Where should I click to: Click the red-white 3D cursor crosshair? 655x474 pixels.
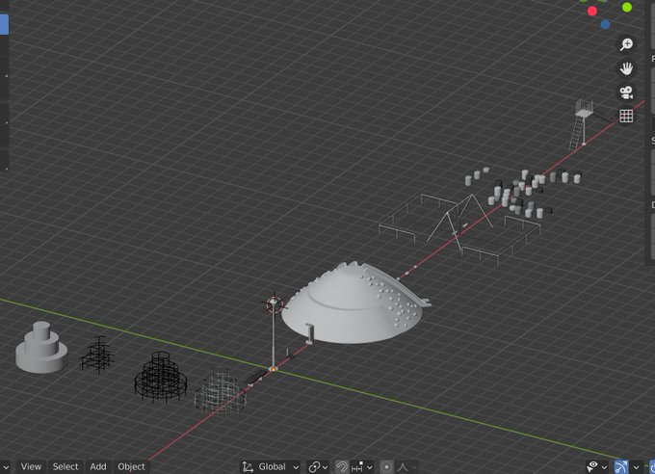[x=274, y=303]
